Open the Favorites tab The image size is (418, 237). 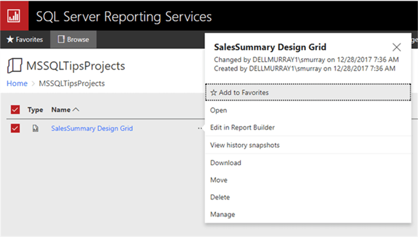point(25,40)
